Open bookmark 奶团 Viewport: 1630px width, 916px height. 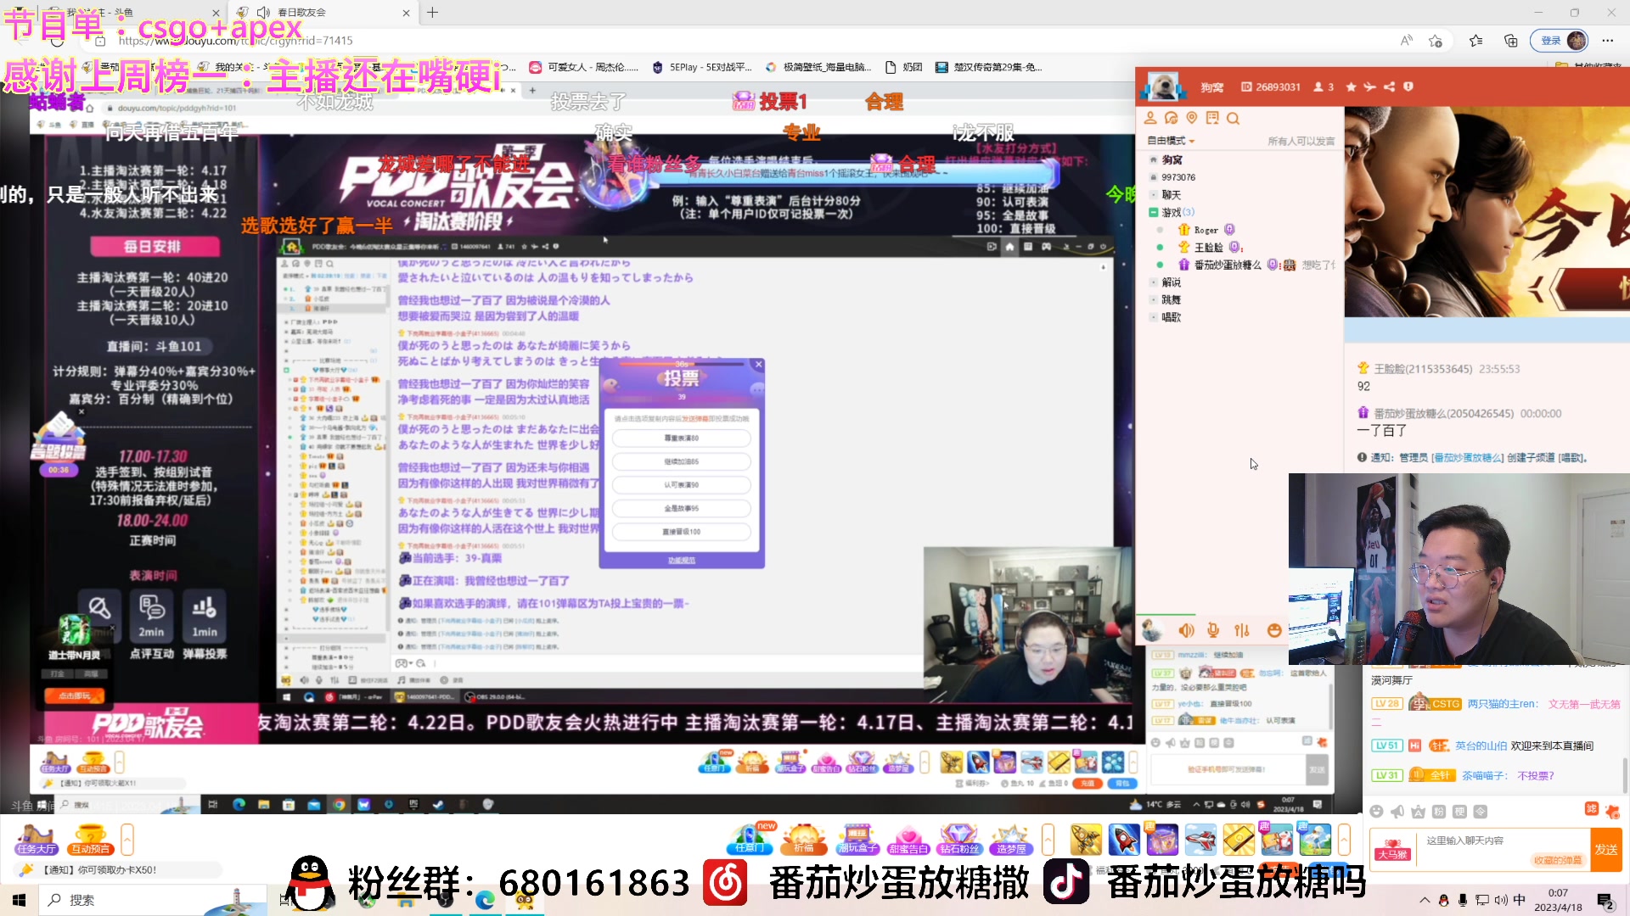point(904,67)
